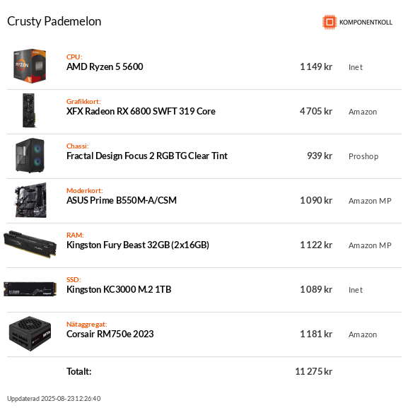Open AMD Ryzen 5 5600 product link
This screenshot has width=408, height=408.
(105, 67)
